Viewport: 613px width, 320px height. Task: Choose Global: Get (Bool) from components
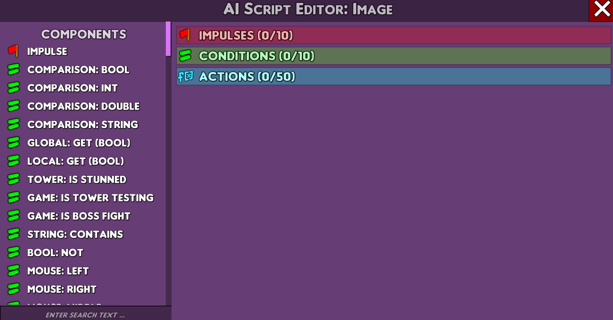pyautogui.click(x=79, y=143)
